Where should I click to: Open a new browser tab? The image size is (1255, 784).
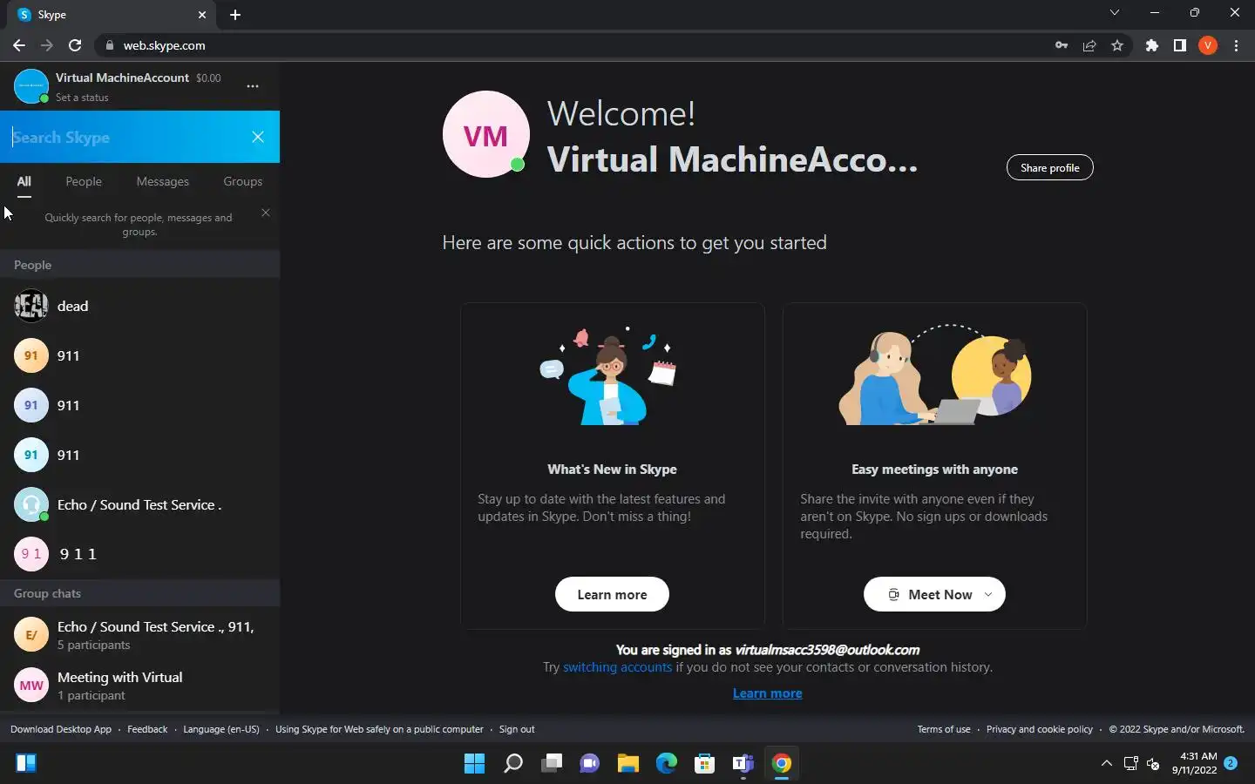235,15
